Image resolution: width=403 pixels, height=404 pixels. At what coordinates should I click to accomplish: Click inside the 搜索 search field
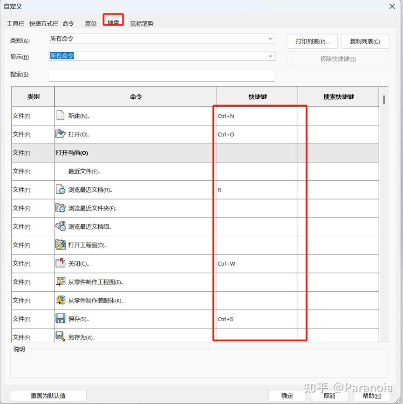[162, 75]
